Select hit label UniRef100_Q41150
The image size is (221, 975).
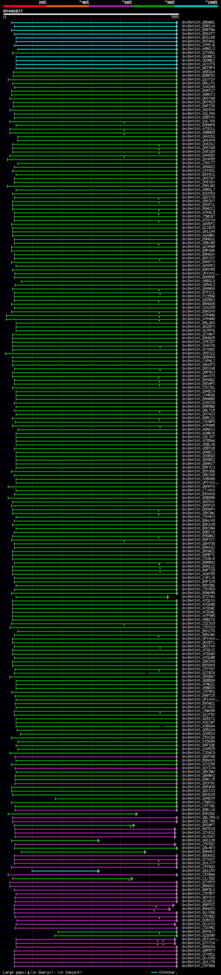pos(198,871)
